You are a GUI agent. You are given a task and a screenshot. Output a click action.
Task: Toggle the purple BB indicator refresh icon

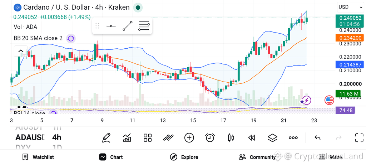71,38
